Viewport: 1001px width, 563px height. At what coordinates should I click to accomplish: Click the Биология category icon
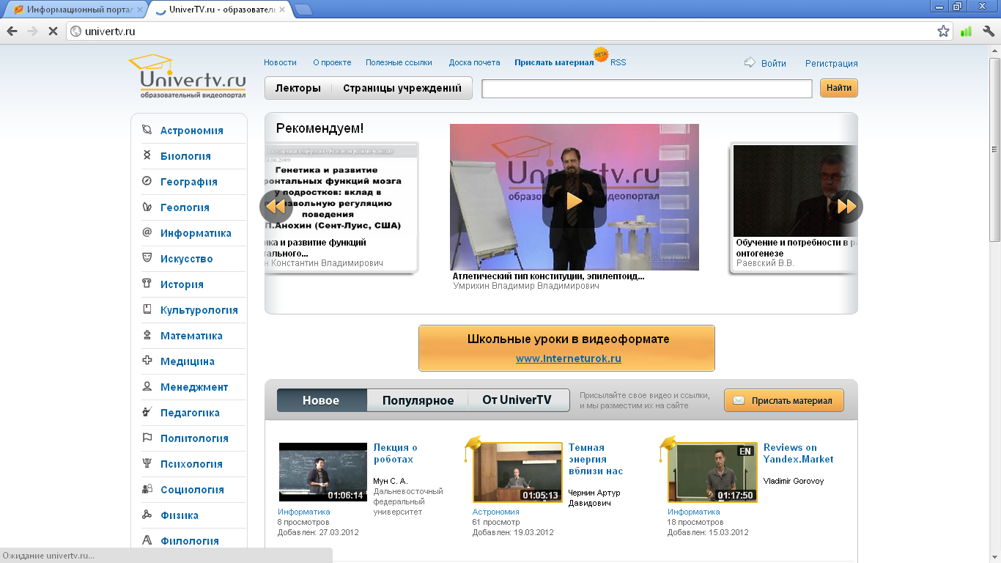pyautogui.click(x=147, y=156)
